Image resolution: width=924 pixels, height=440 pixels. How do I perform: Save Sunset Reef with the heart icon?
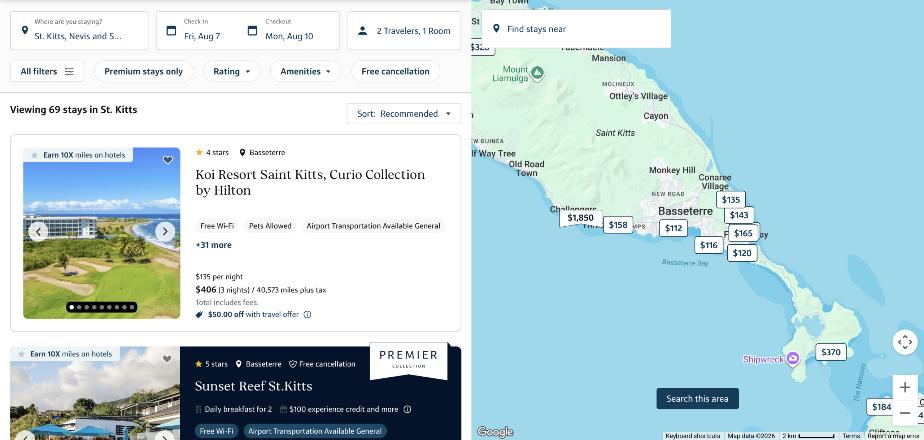click(x=167, y=359)
